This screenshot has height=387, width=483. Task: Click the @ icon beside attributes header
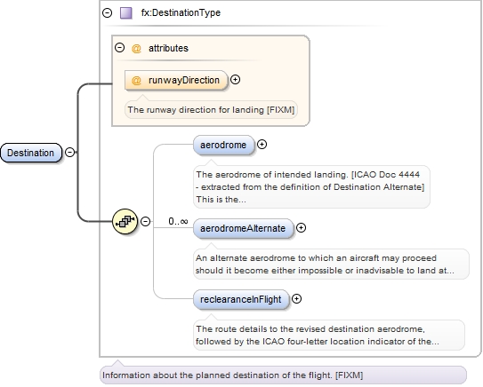click(136, 48)
